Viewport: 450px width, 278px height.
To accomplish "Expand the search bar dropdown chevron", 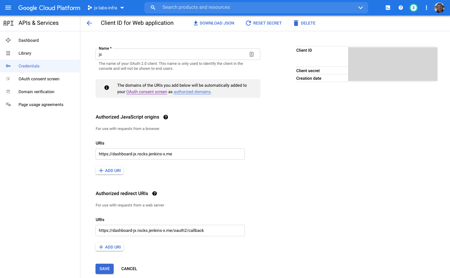I will pos(361,8).
